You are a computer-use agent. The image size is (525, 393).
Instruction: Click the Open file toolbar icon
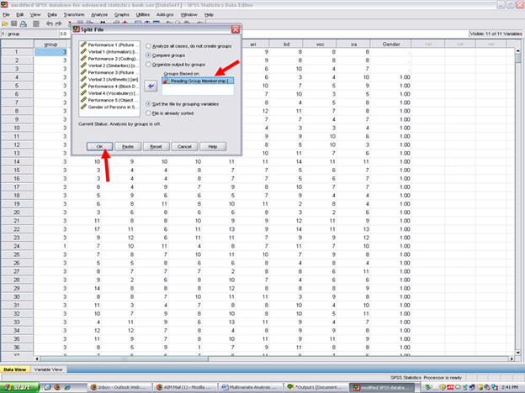pyautogui.click(x=7, y=25)
